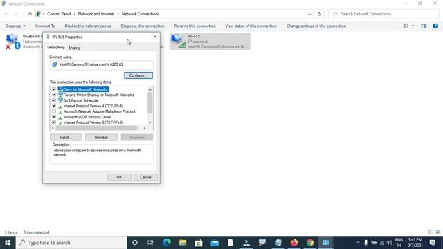Cancel the Wi-Fi 5 Properties dialog
This screenshot has width=443, height=249.
point(145,177)
